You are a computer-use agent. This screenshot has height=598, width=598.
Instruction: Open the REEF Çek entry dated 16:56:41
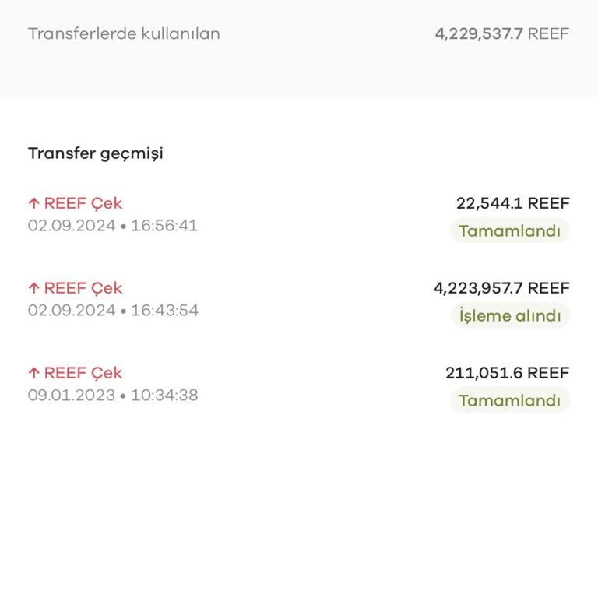[83, 203]
